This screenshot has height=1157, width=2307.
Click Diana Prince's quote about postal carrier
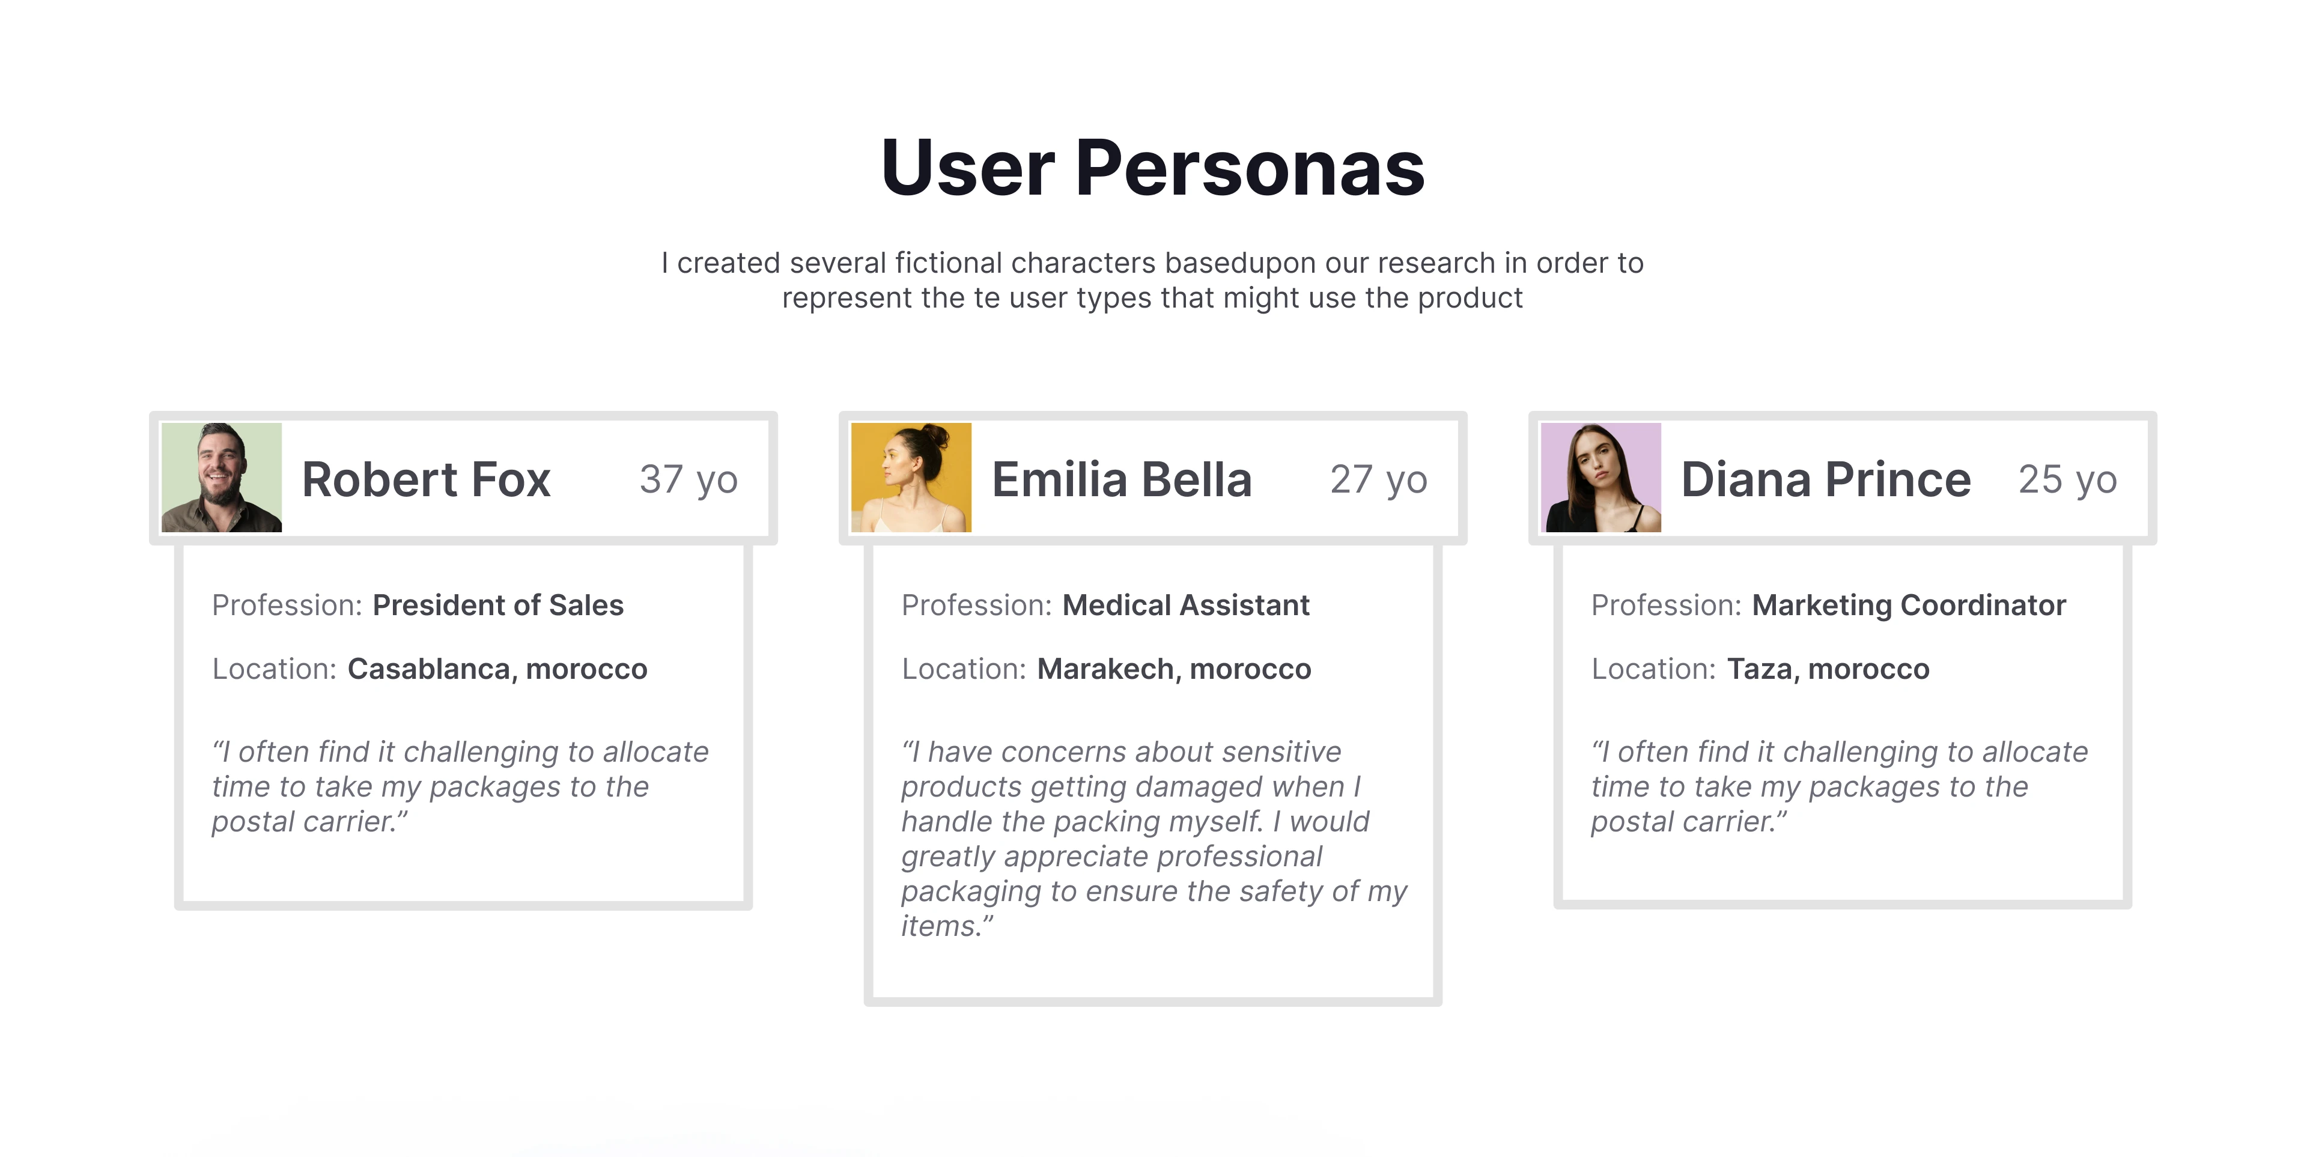(x=1838, y=786)
